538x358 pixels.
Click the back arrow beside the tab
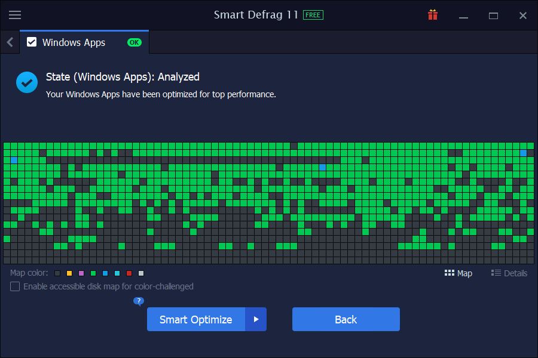tap(9, 42)
